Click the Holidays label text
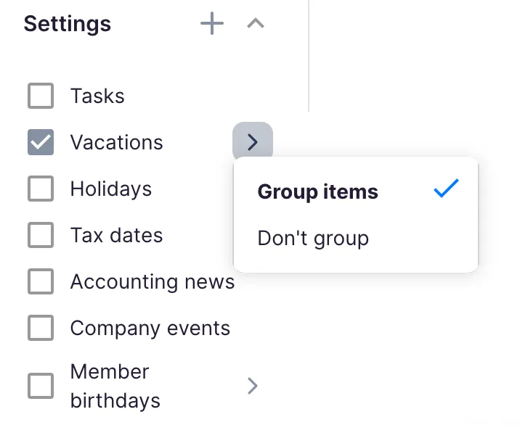520x425 pixels. (x=111, y=189)
